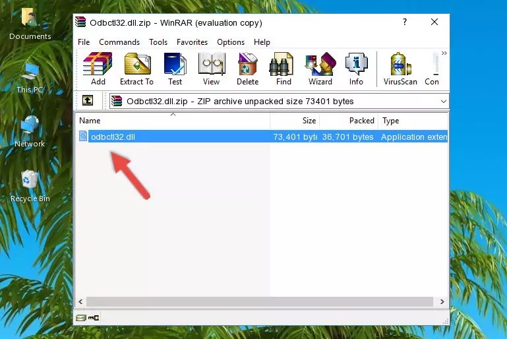Viewport: 507px width, 339px height.
Task: Click the odbctl32.dll file icon
Action: click(83, 136)
